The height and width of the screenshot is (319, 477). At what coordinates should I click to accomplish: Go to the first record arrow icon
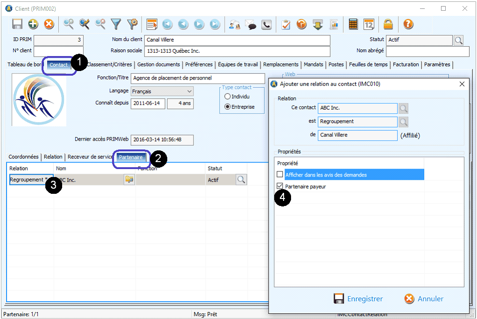click(167, 24)
